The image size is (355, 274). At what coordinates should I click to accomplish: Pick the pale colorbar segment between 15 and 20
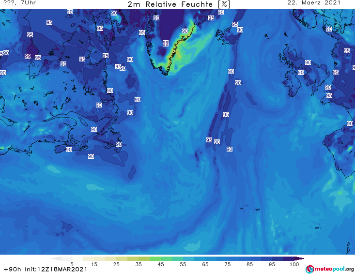pos(99,259)
